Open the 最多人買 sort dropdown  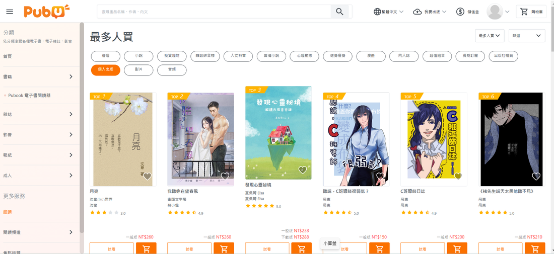click(x=491, y=36)
